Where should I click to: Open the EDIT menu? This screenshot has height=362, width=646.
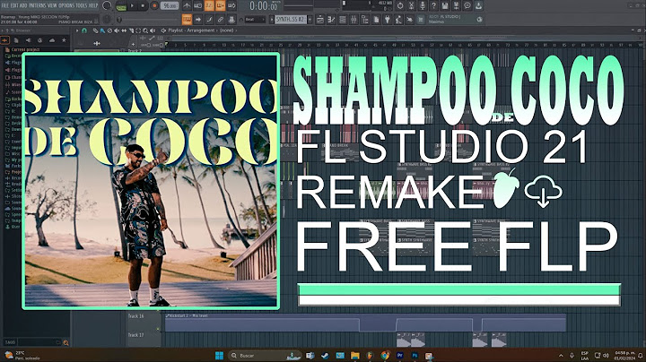coord(14,5)
